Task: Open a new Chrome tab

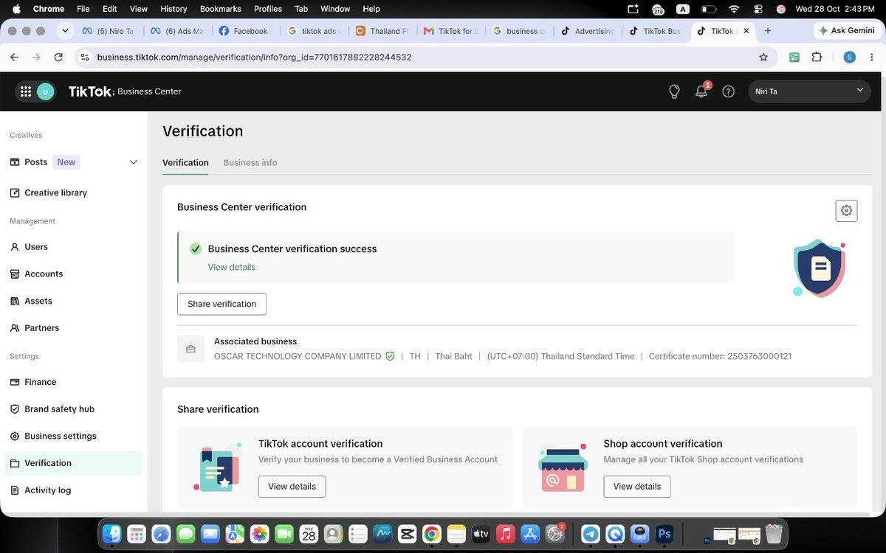Action: [768, 31]
